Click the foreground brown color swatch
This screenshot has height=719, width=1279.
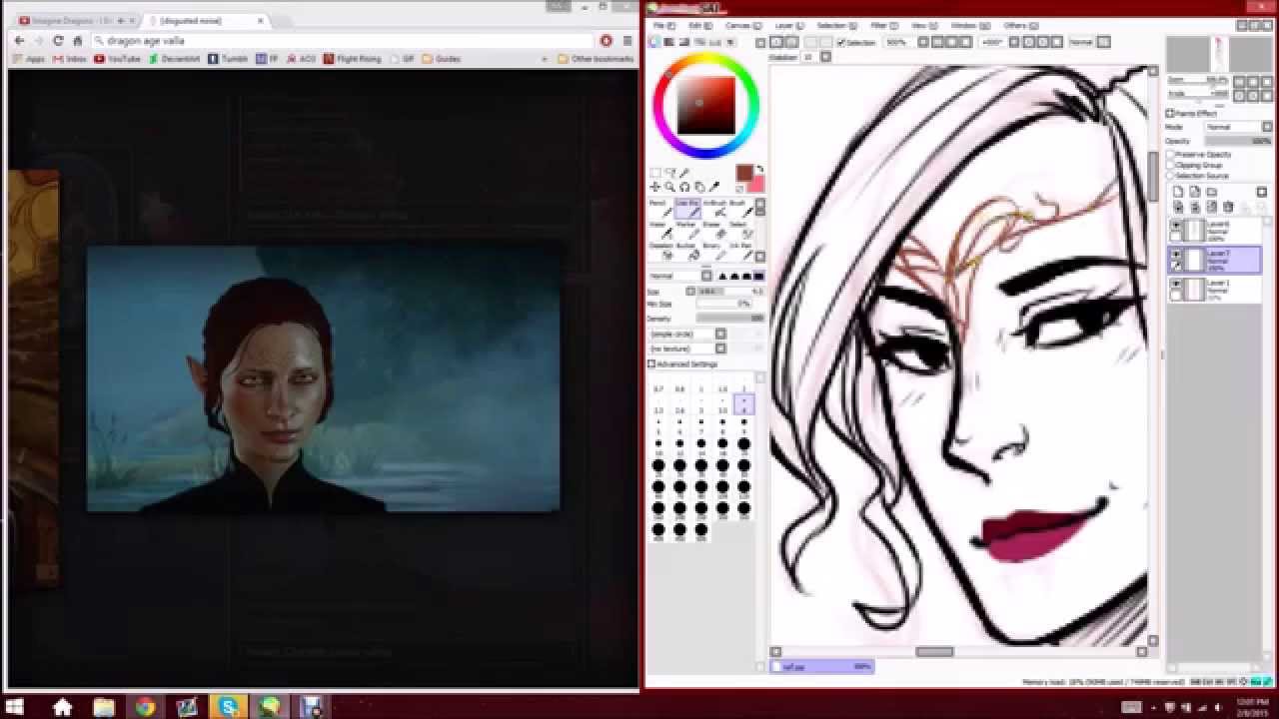[743, 174]
